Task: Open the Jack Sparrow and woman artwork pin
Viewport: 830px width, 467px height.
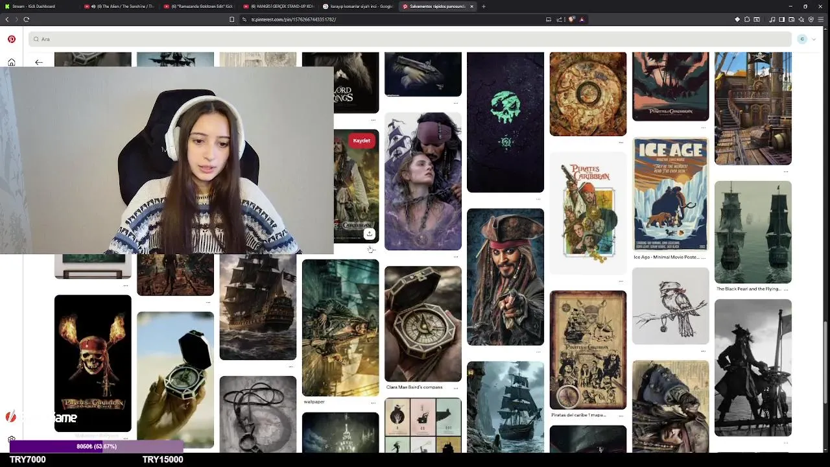Action: pyautogui.click(x=423, y=182)
